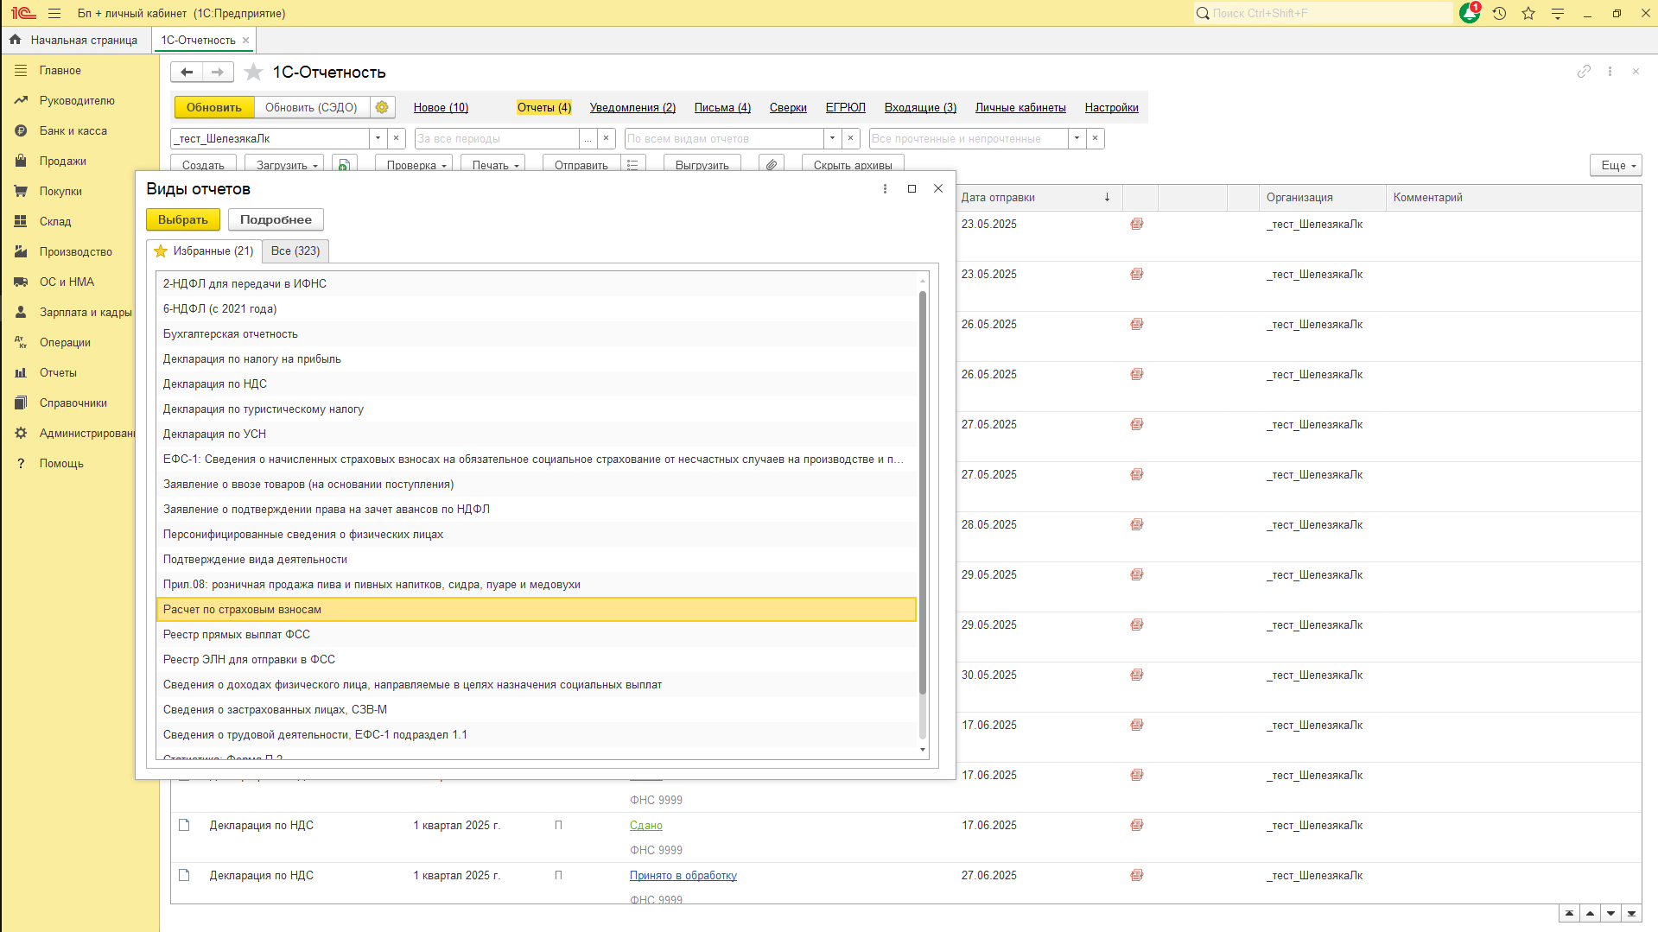Close the 1С-Отчетность tab
Viewport: 1658px width, 932px height.
246,40
